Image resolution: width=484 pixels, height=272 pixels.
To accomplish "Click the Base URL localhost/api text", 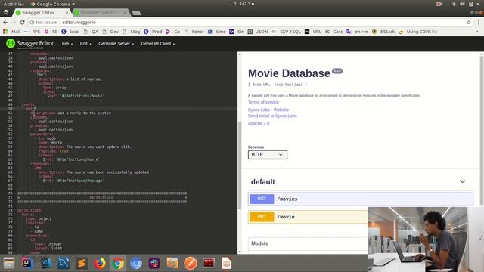I will tap(278, 85).
